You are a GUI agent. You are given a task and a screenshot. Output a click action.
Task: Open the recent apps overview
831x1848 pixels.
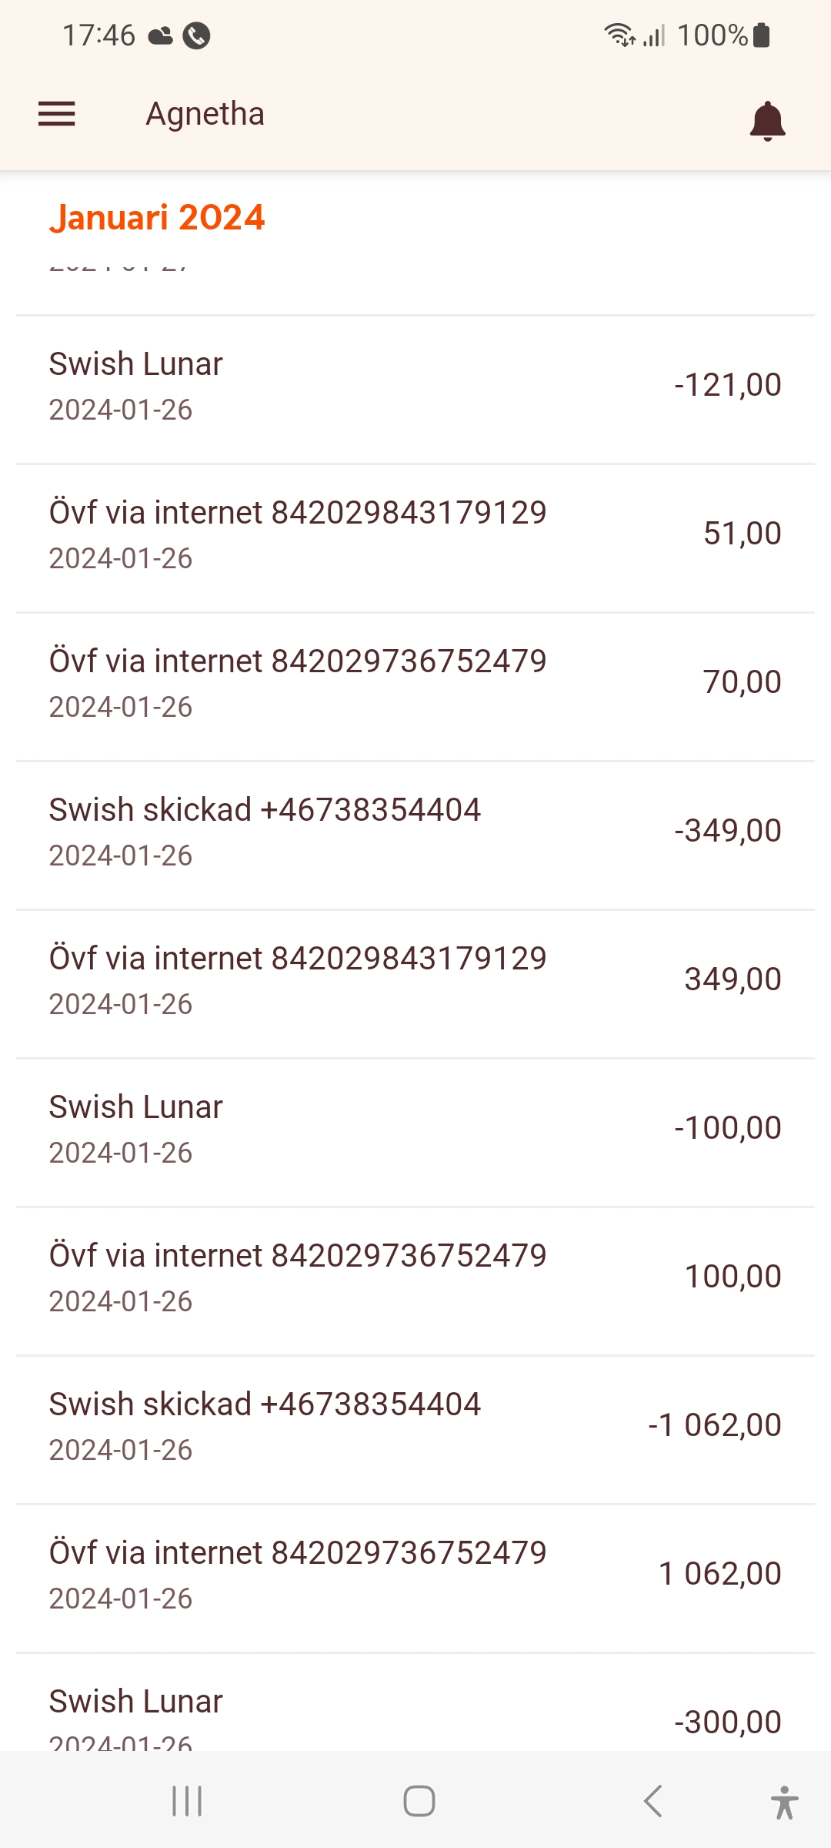pos(187,1801)
